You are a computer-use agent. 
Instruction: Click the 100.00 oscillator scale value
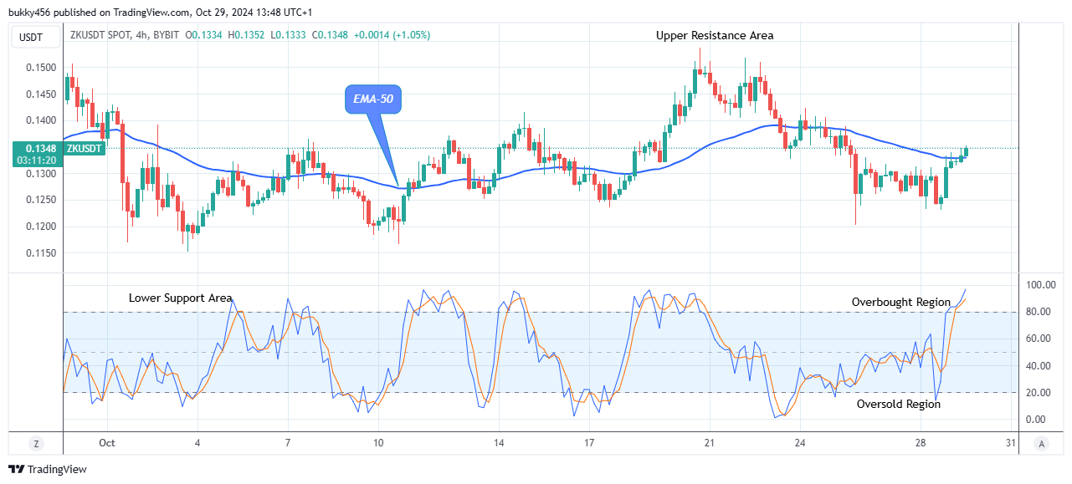coord(1042,285)
